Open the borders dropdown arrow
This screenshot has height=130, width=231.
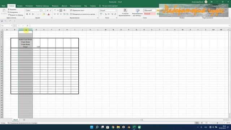(x=40, y=14)
